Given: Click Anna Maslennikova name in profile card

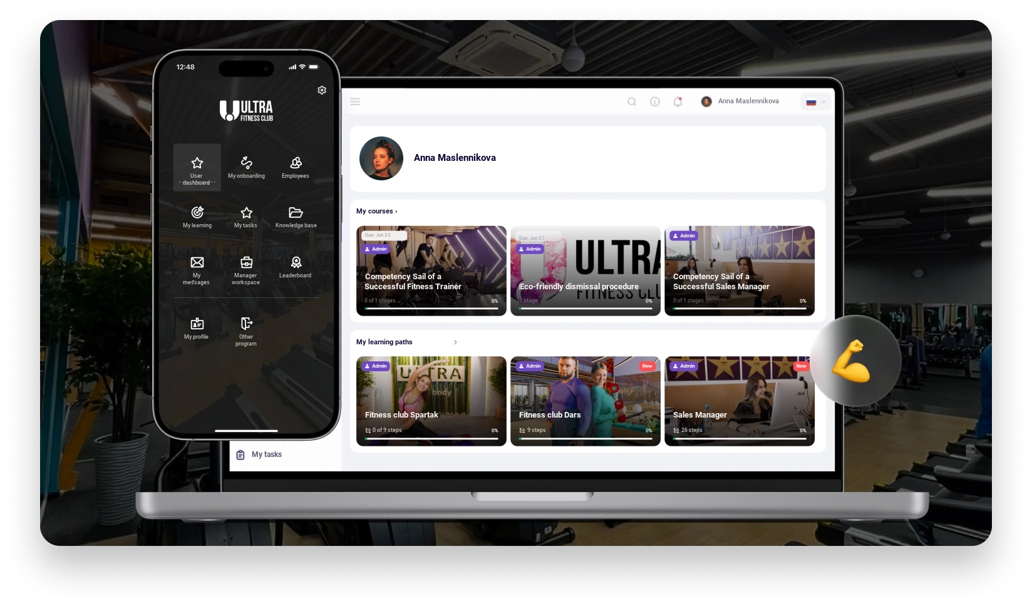Looking at the screenshot, I should click(x=455, y=158).
